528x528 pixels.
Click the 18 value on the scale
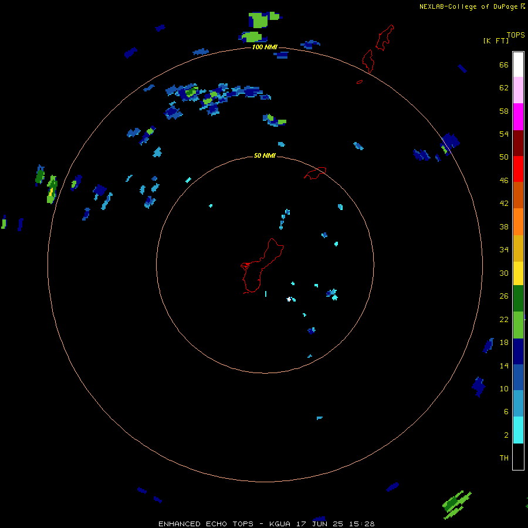click(x=504, y=343)
